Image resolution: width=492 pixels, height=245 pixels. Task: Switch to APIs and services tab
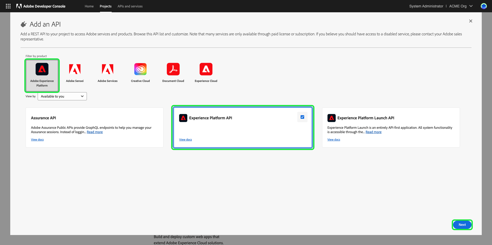pyautogui.click(x=130, y=6)
